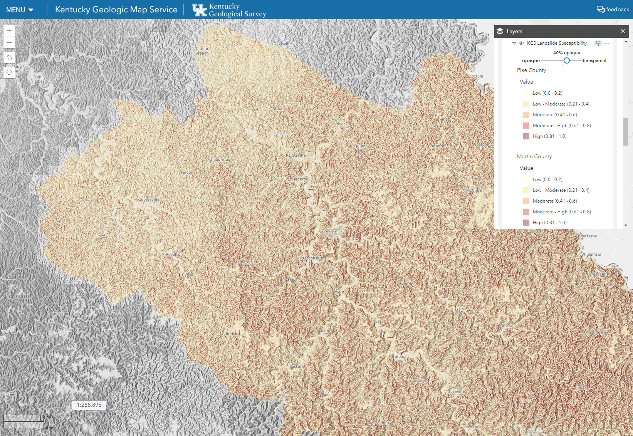Image resolution: width=633 pixels, height=436 pixels.
Task: Click the Martin County legend heading
Action: (534, 156)
